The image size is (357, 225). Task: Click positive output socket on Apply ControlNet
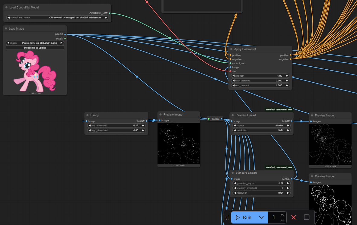(x=290, y=55)
